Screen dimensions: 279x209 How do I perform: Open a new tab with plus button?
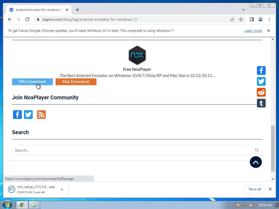77,10
